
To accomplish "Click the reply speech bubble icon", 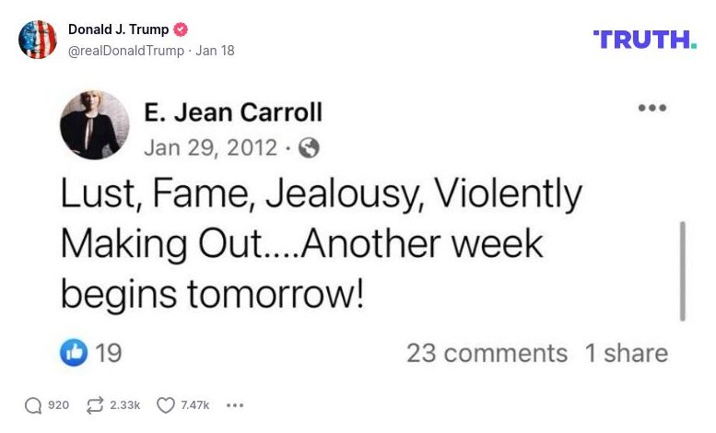I will [33, 405].
